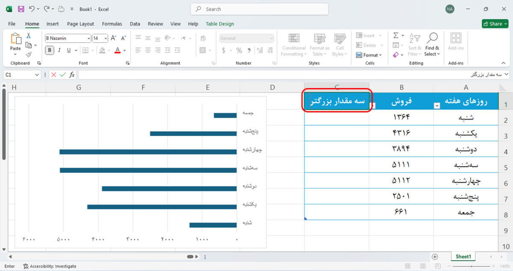This screenshot has height=271, width=513.
Task: Click the Search box
Action: (x=259, y=9)
